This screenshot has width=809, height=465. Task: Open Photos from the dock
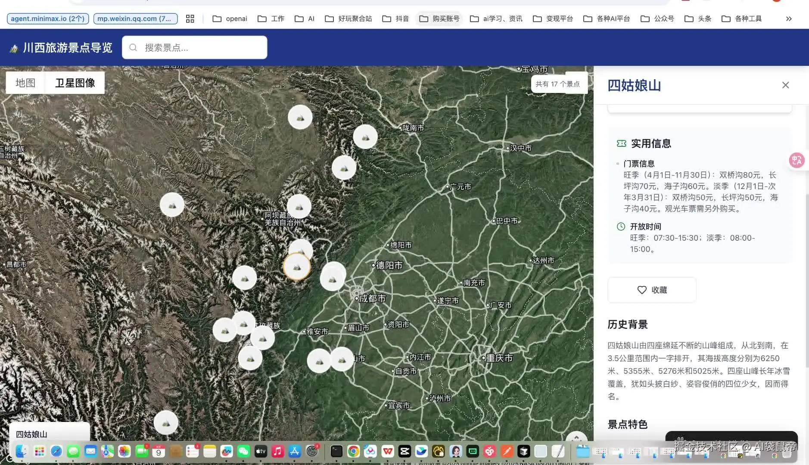click(x=124, y=451)
